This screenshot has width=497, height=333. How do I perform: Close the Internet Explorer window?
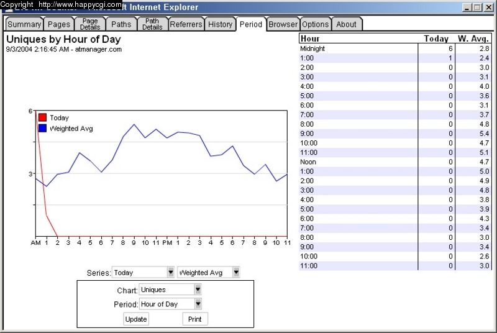pyautogui.click(x=488, y=7)
